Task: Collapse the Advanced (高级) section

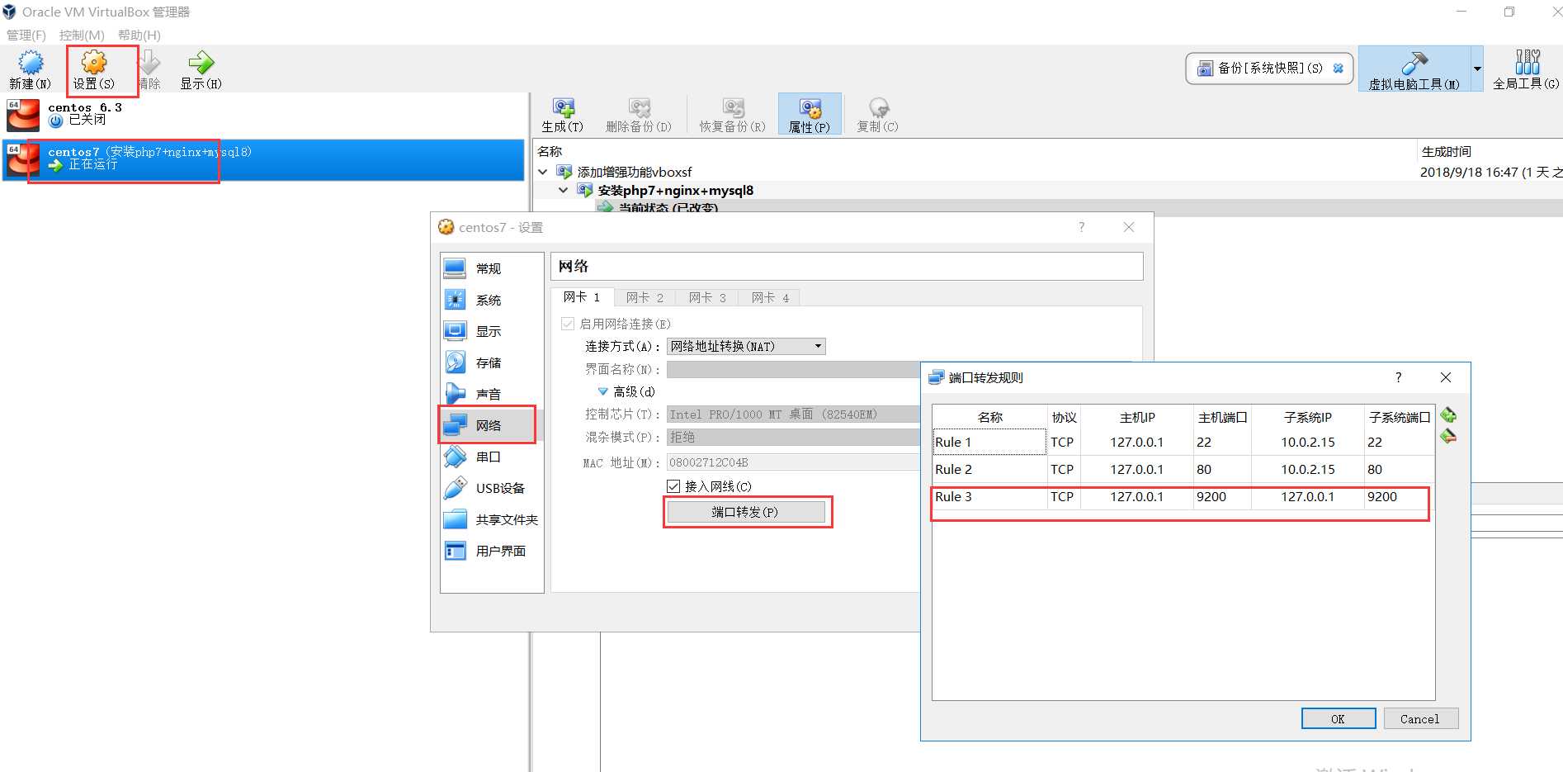Action: click(x=602, y=391)
